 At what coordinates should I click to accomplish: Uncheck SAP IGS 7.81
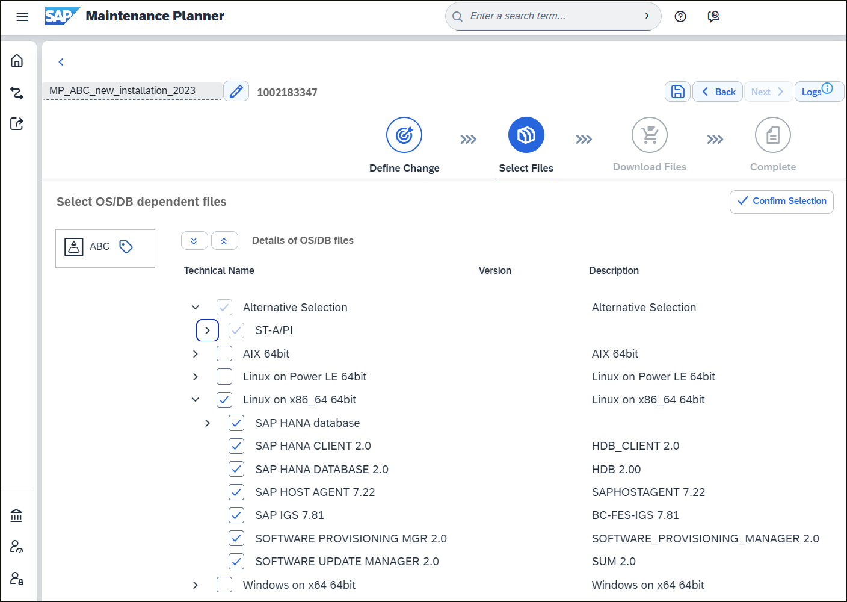click(x=236, y=515)
